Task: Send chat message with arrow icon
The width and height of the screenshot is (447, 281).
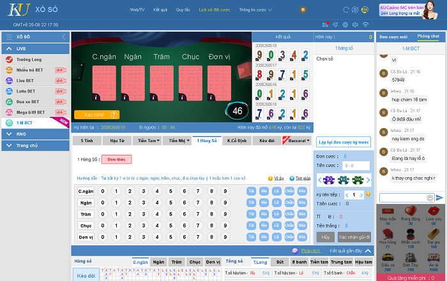Action: click(439, 198)
